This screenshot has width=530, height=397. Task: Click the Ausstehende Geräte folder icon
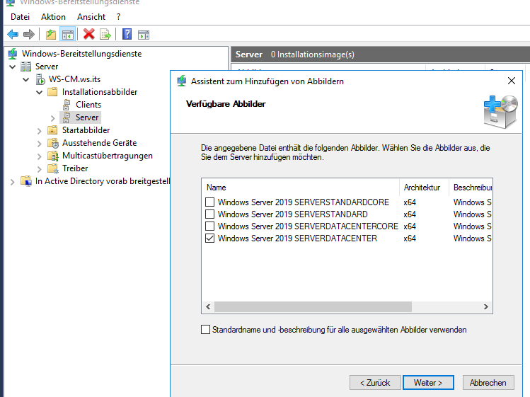click(x=53, y=143)
